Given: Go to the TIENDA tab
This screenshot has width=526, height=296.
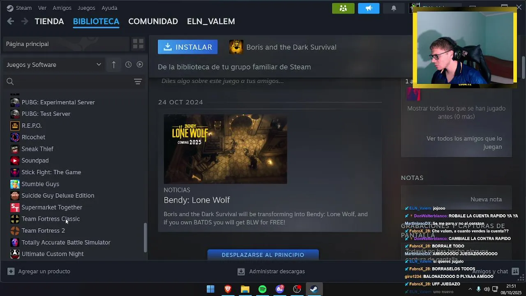Looking at the screenshot, I should [x=49, y=21].
